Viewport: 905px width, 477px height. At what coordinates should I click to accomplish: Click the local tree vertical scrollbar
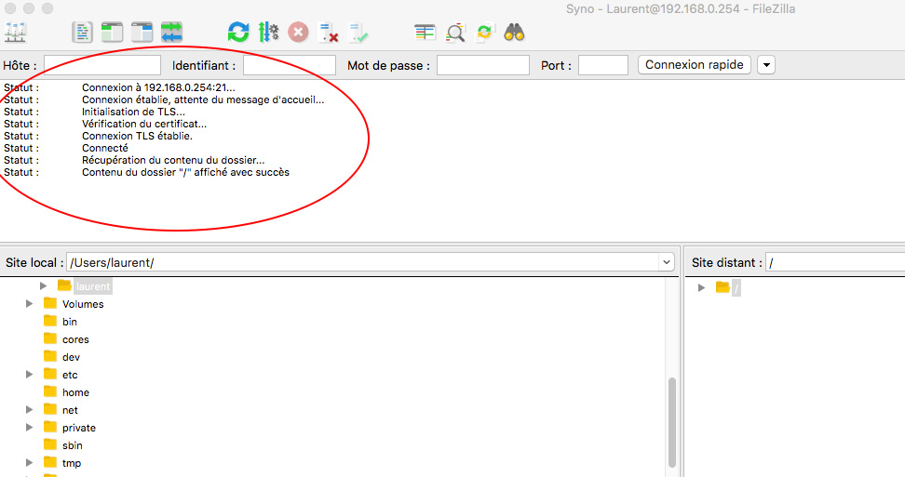click(x=671, y=422)
